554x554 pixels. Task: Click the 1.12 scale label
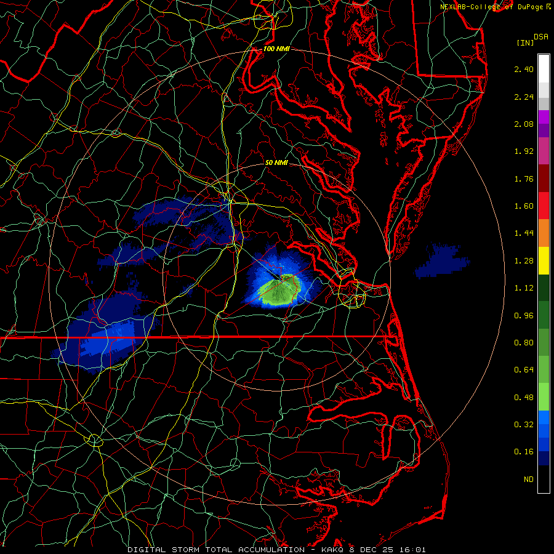click(524, 288)
